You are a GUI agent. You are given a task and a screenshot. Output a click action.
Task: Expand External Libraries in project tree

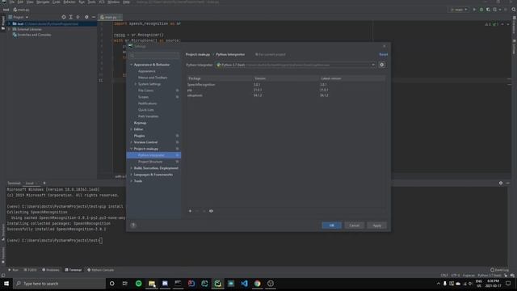pos(10,29)
